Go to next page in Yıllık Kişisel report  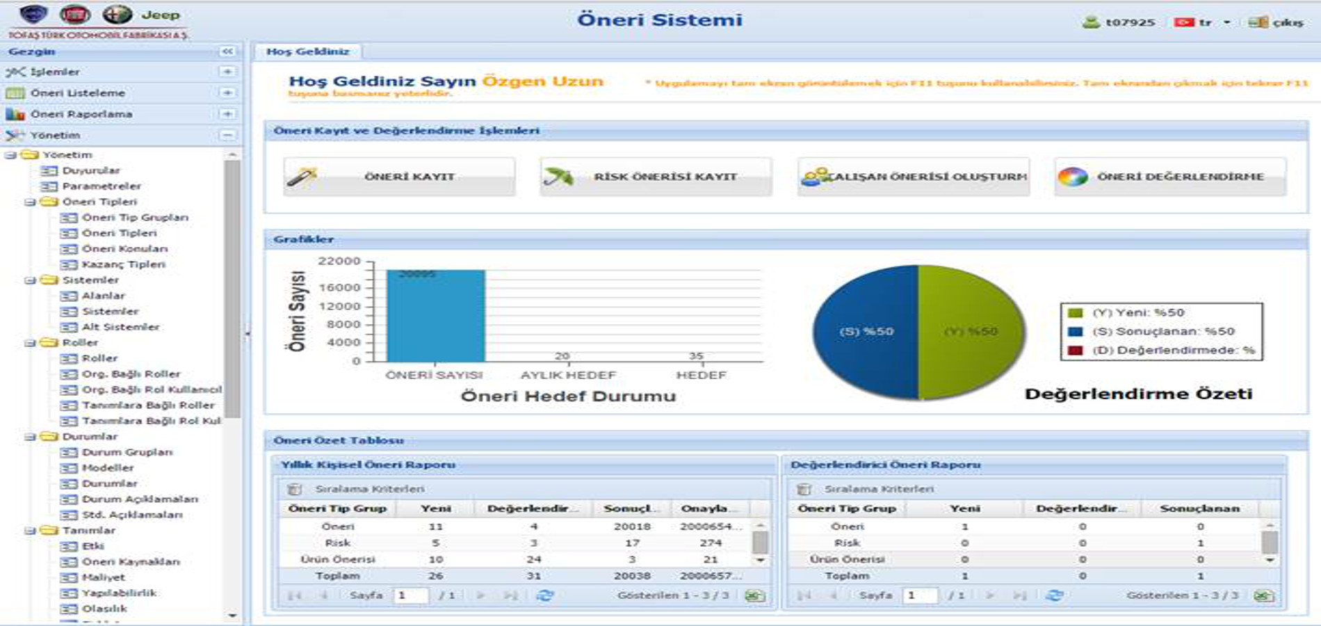[480, 595]
